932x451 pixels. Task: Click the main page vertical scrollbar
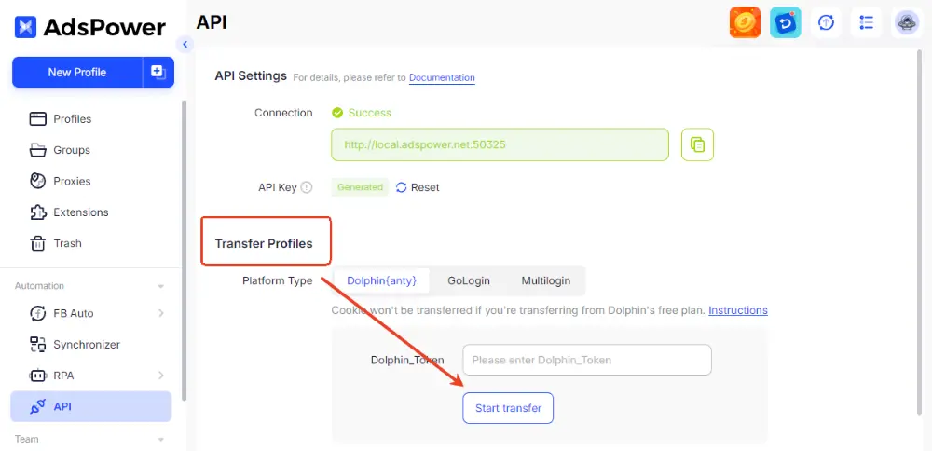[920, 232]
